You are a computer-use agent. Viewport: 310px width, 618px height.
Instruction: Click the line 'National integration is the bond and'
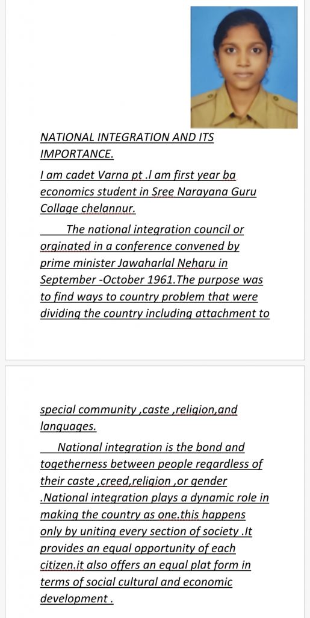pyautogui.click(x=151, y=447)
